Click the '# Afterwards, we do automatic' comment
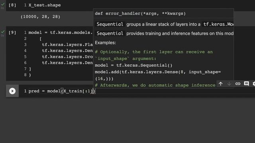 coord(155,85)
